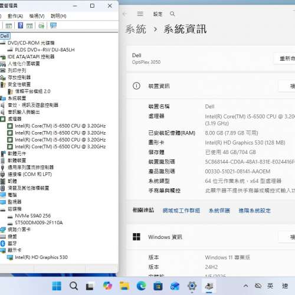Image resolution: width=295 pixels, height=295 pixels.
Task: Select PLDS DVD+-RW DU-8A5LH device
Action: (45, 50)
